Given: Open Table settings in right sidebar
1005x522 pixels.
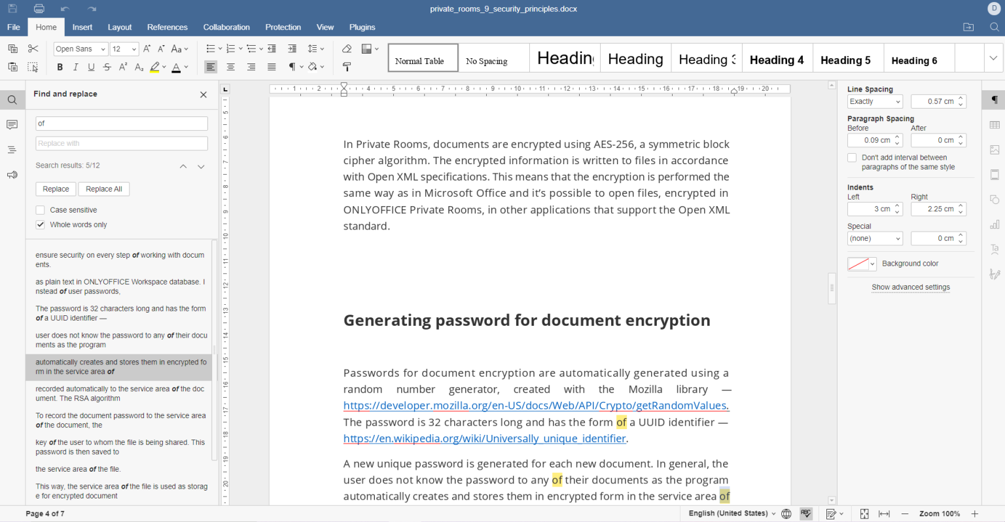Looking at the screenshot, I should pos(995,124).
